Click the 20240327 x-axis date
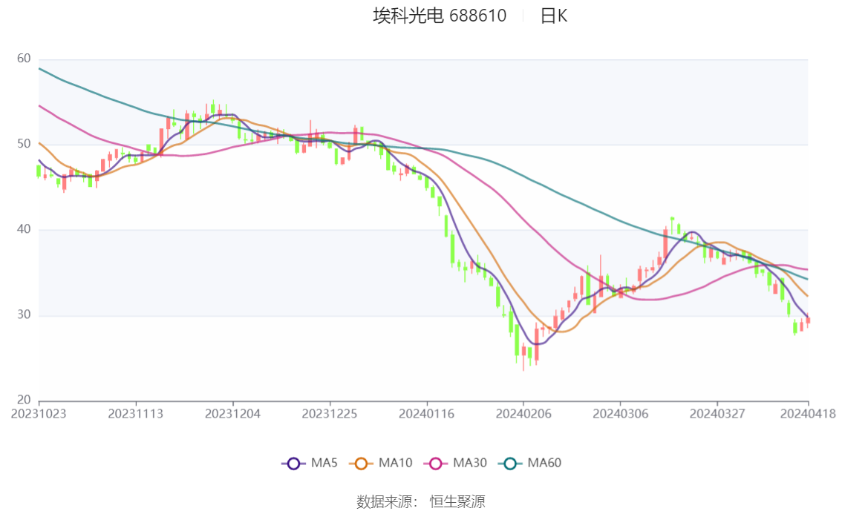Viewport: 842px width, 511px height. [x=716, y=414]
